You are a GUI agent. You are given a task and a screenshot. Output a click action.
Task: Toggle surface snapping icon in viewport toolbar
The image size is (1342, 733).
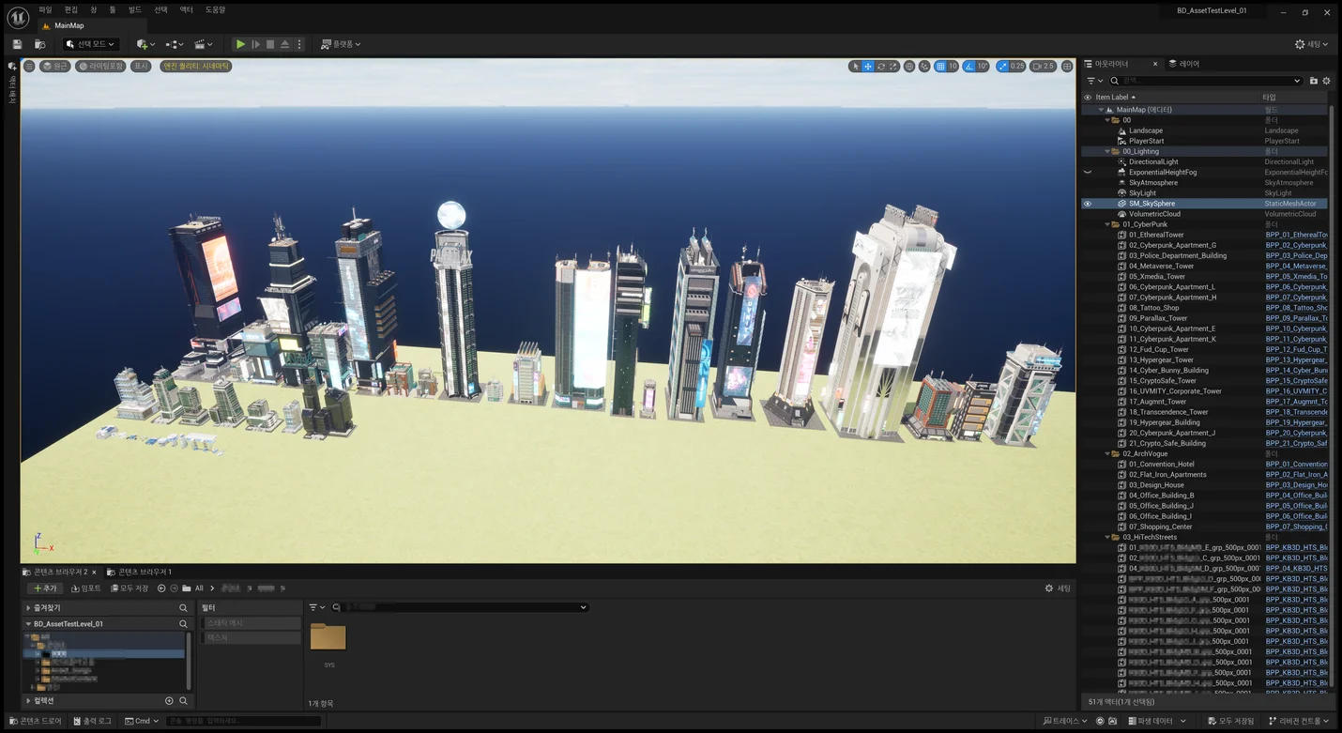924,67
